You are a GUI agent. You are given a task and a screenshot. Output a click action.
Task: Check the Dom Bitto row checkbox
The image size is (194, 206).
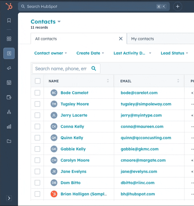tap(37, 183)
